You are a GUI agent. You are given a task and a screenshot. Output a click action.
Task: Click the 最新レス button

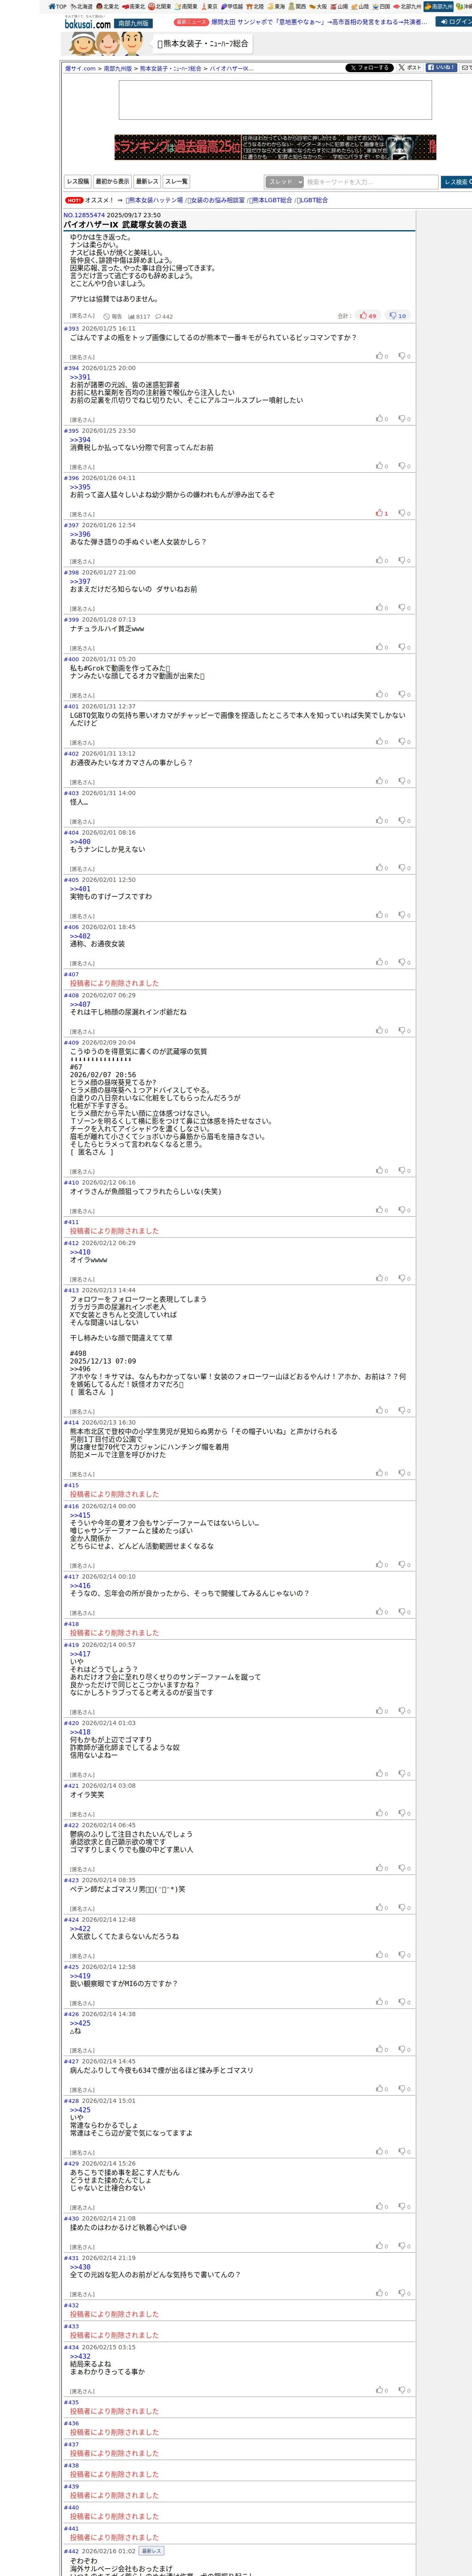pyautogui.click(x=147, y=182)
